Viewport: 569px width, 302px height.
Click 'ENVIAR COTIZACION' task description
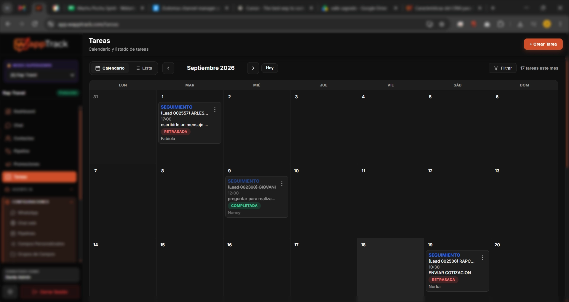(450, 273)
